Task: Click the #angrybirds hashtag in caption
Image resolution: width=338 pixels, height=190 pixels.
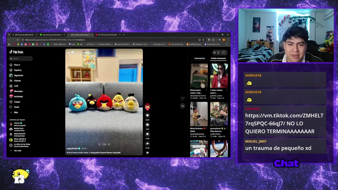Action: pos(95,153)
